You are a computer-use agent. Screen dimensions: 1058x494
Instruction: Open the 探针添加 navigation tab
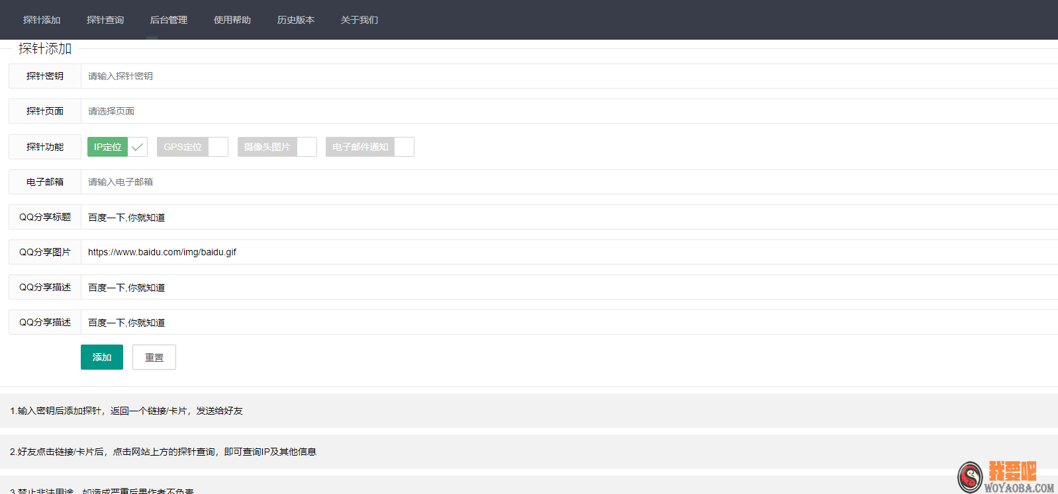click(x=42, y=20)
